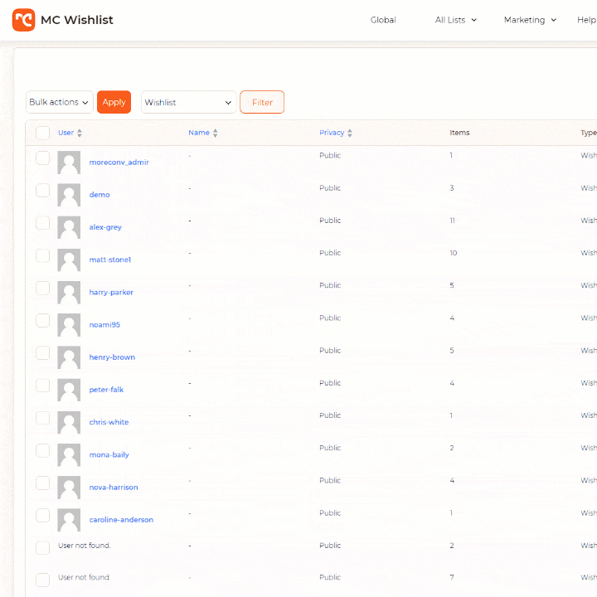Image resolution: width=597 pixels, height=597 pixels.
Task: Expand the All Lists menu
Action: tap(456, 20)
